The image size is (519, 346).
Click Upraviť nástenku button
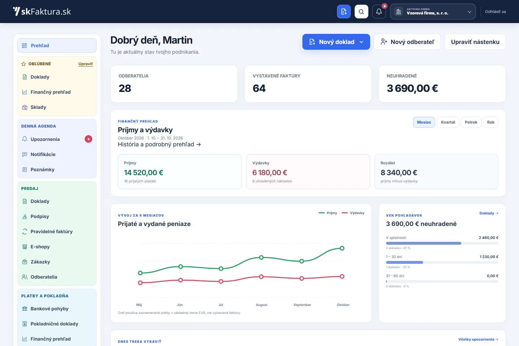click(x=475, y=42)
